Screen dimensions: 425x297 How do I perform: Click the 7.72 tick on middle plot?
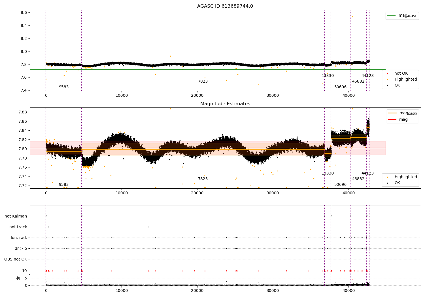point(23,186)
